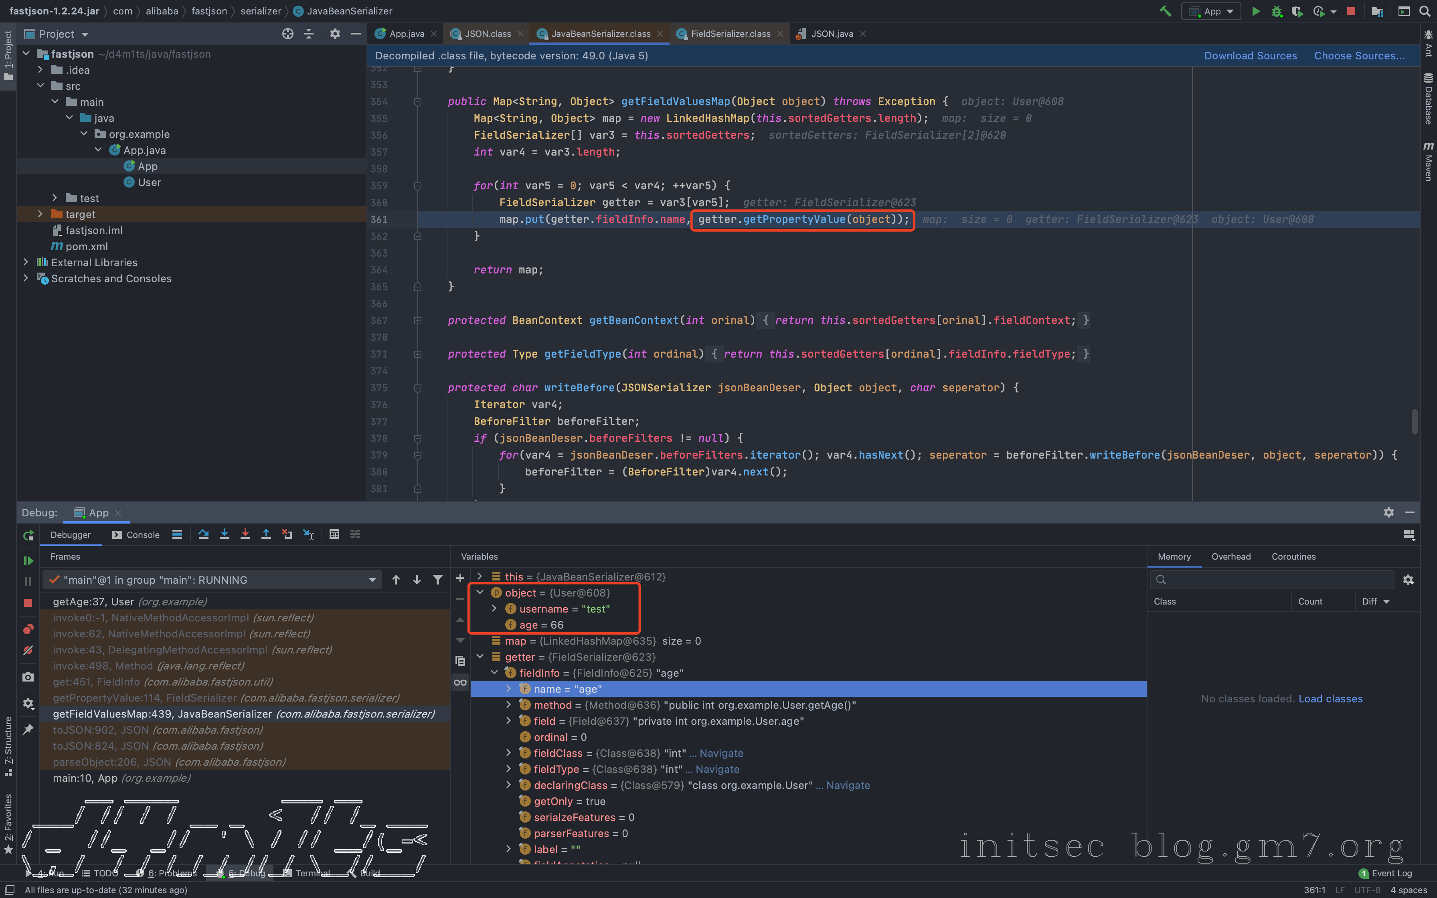The image size is (1437, 898).
Task: Toggle the glasses watches view icon
Action: click(460, 682)
